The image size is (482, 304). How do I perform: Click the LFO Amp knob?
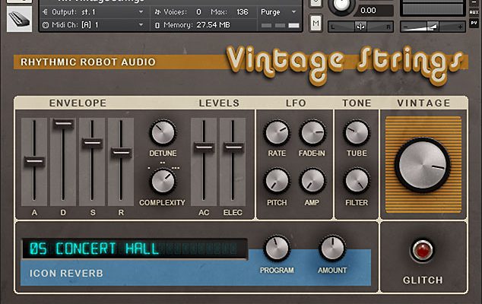312,180
